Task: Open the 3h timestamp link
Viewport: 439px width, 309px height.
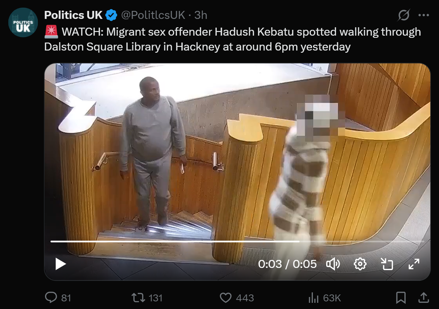Action: (201, 15)
